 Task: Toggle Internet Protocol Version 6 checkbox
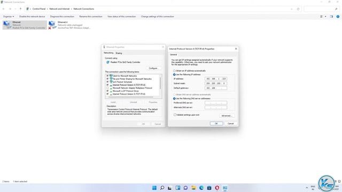coord(107,94)
